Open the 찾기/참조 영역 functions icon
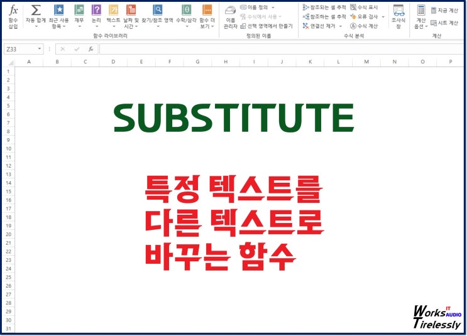The width and height of the screenshot is (467, 336). point(157,10)
